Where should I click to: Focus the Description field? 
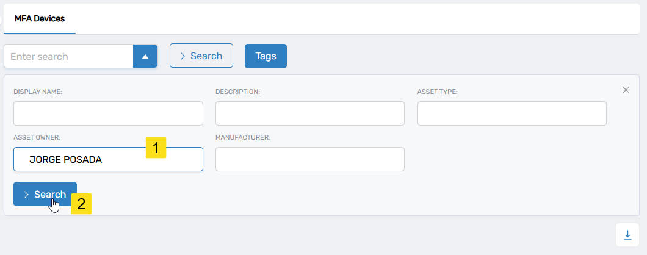(x=309, y=113)
